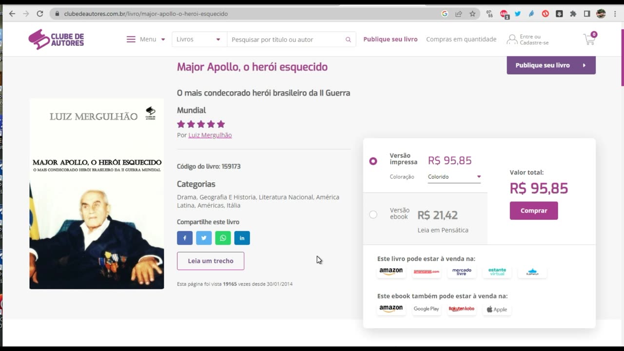Open the Livros search category dropdown
The height and width of the screenshot is (351, 624).
coord(199,39)
